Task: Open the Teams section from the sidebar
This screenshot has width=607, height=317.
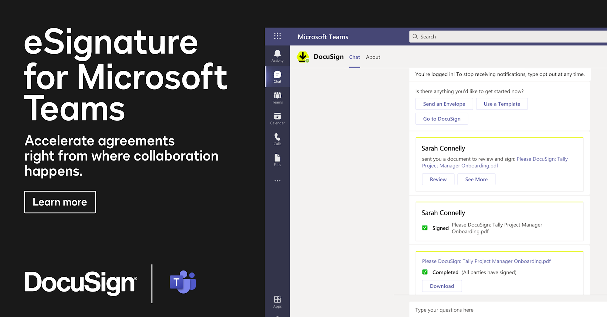Action: tap(277, 97)
